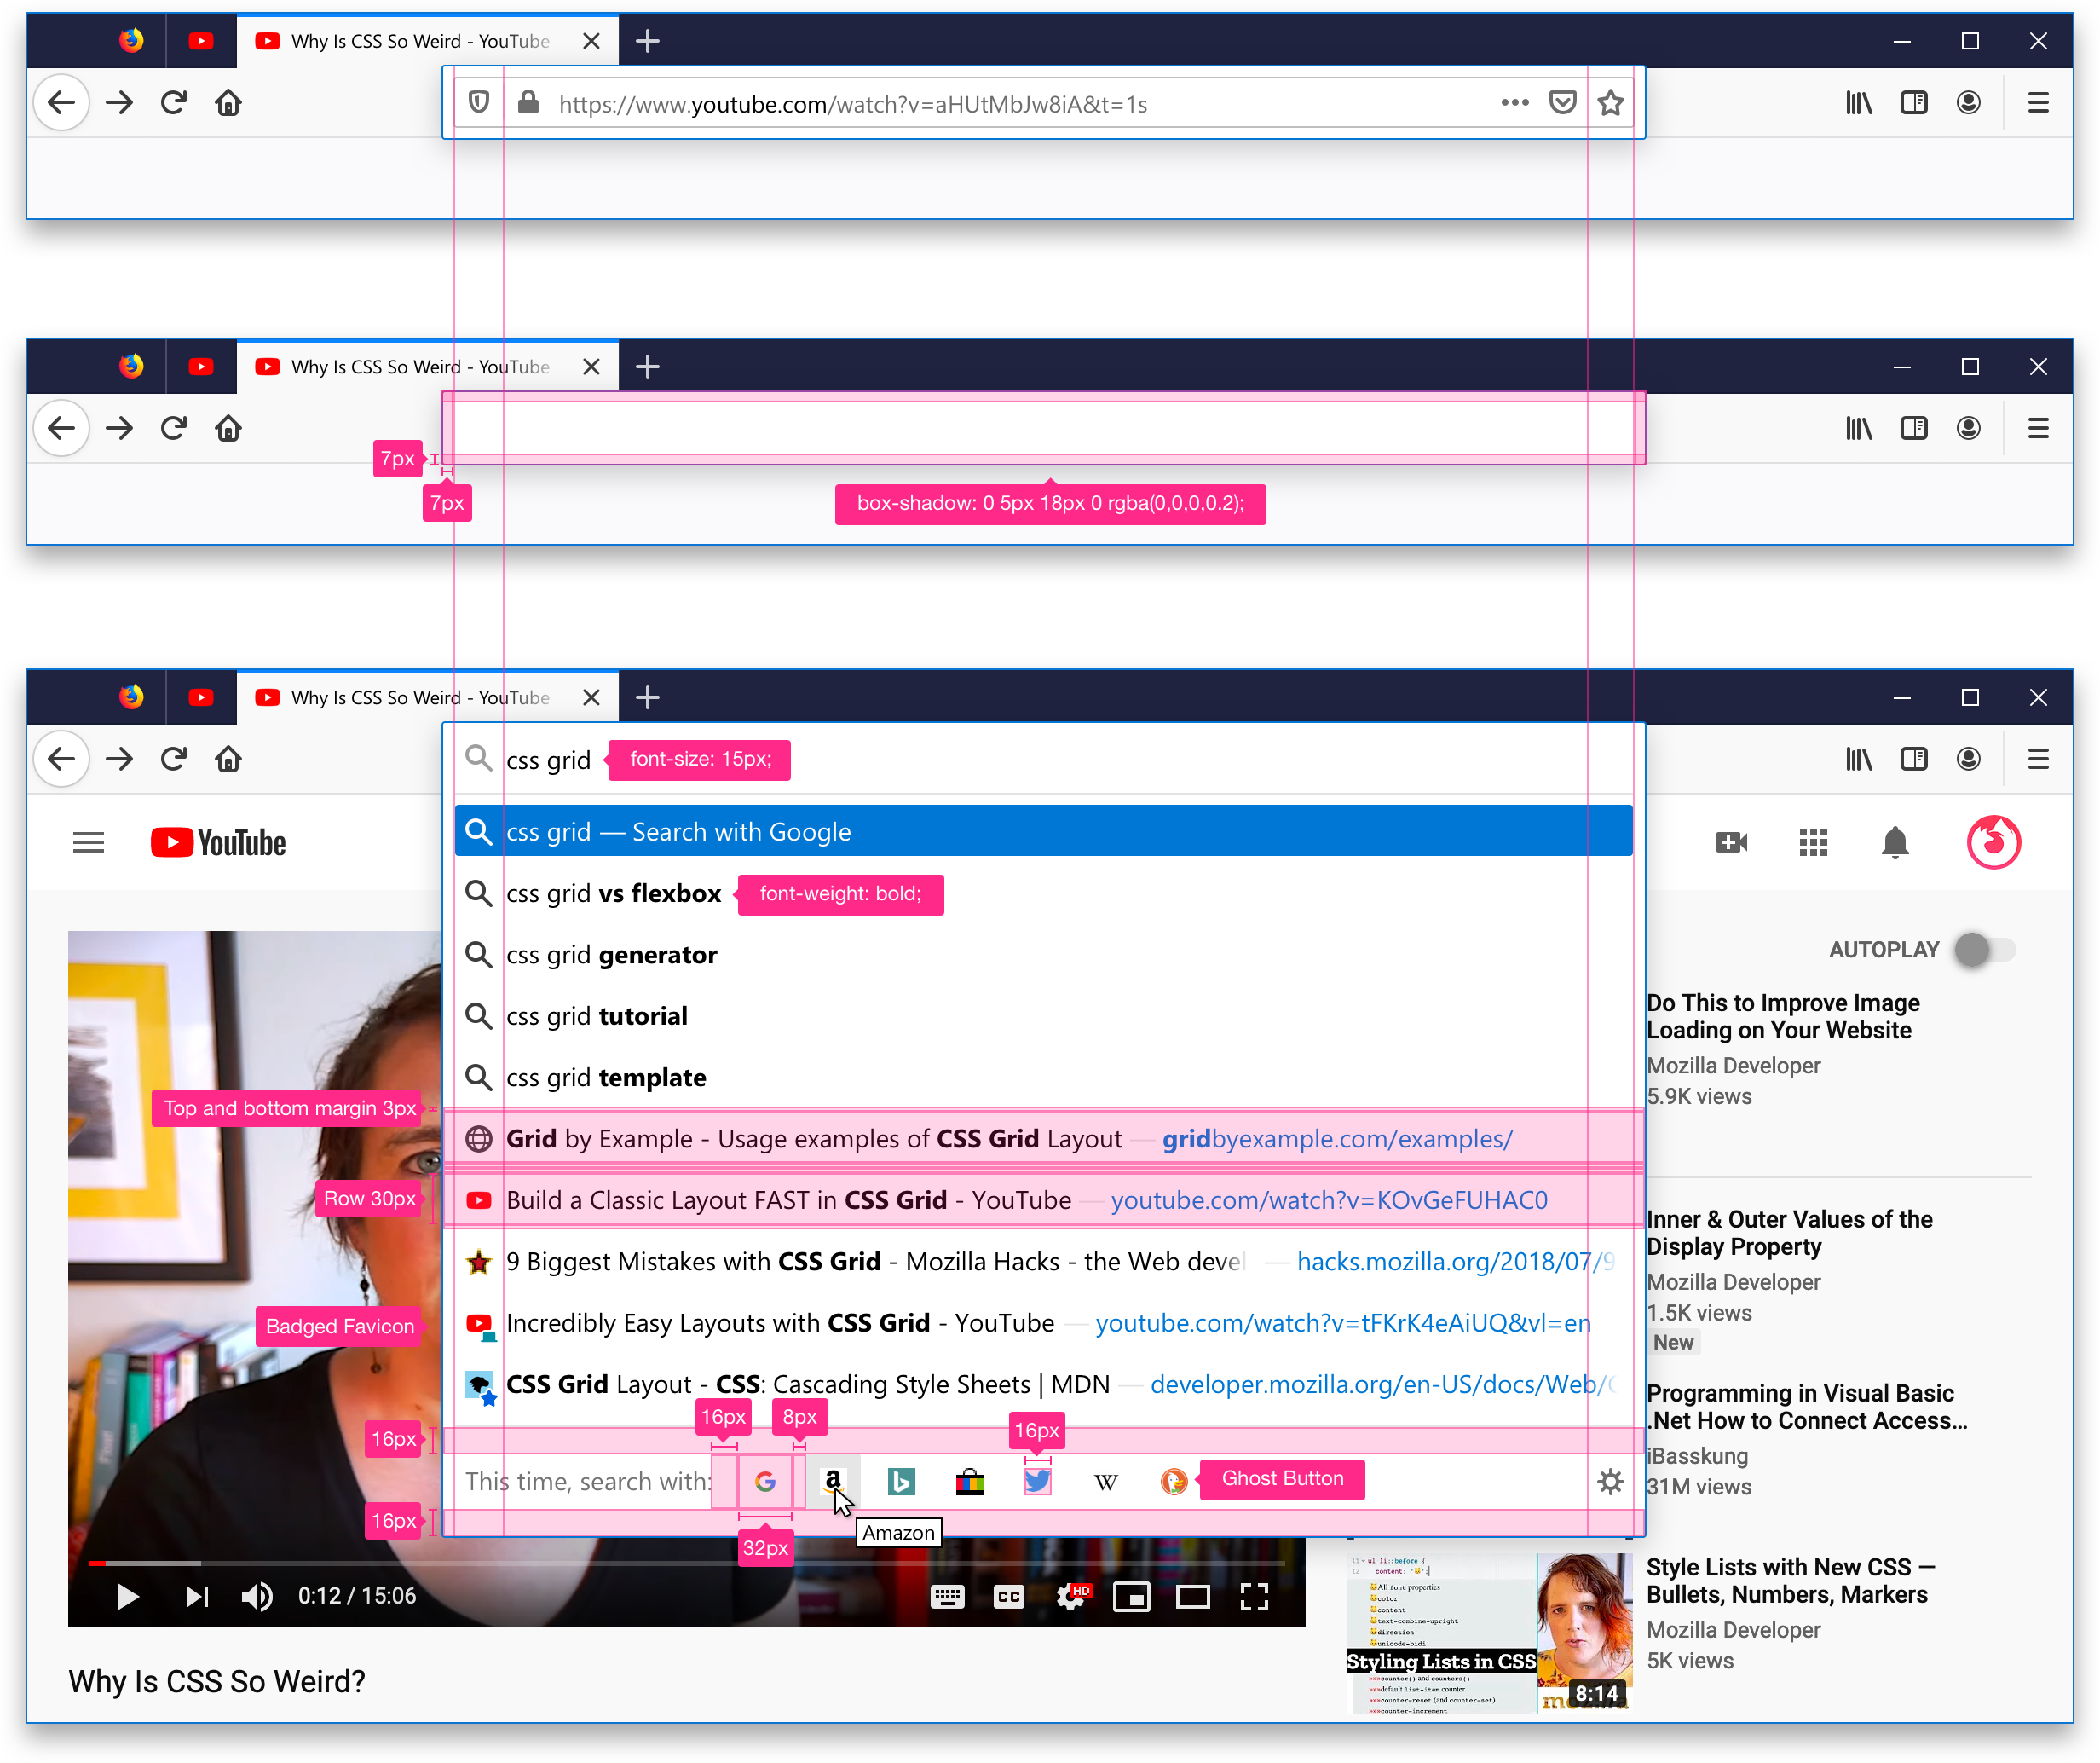Search with Bing one-off engine icon
This screenshot has height=1763, width=2100.
[x=901, y=1481]
